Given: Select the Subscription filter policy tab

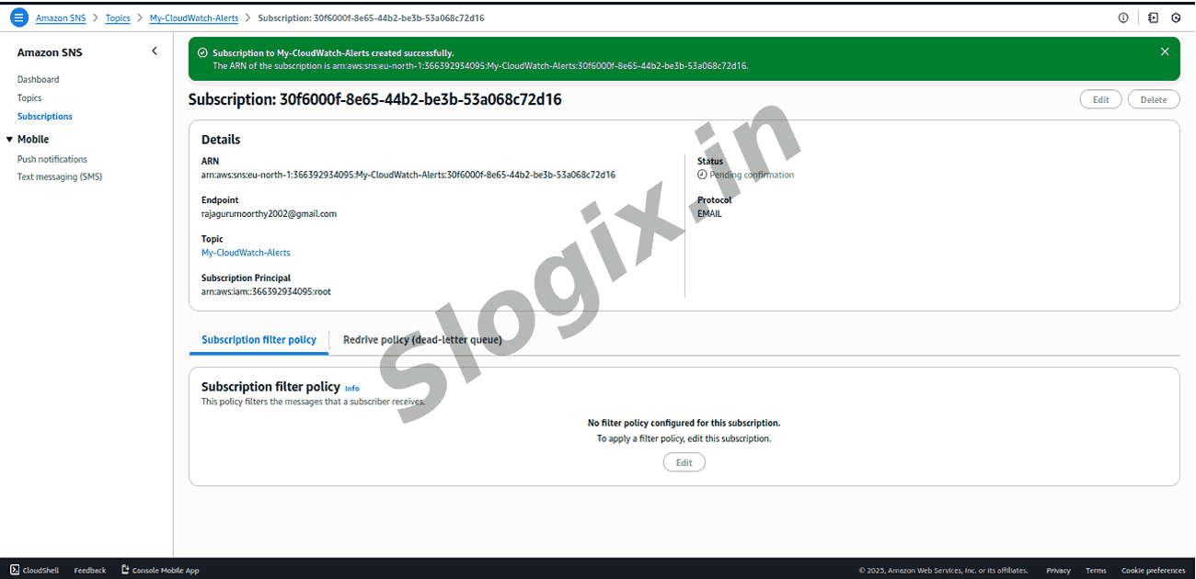Looking at the screenshot, I should [x=259, y=340].
